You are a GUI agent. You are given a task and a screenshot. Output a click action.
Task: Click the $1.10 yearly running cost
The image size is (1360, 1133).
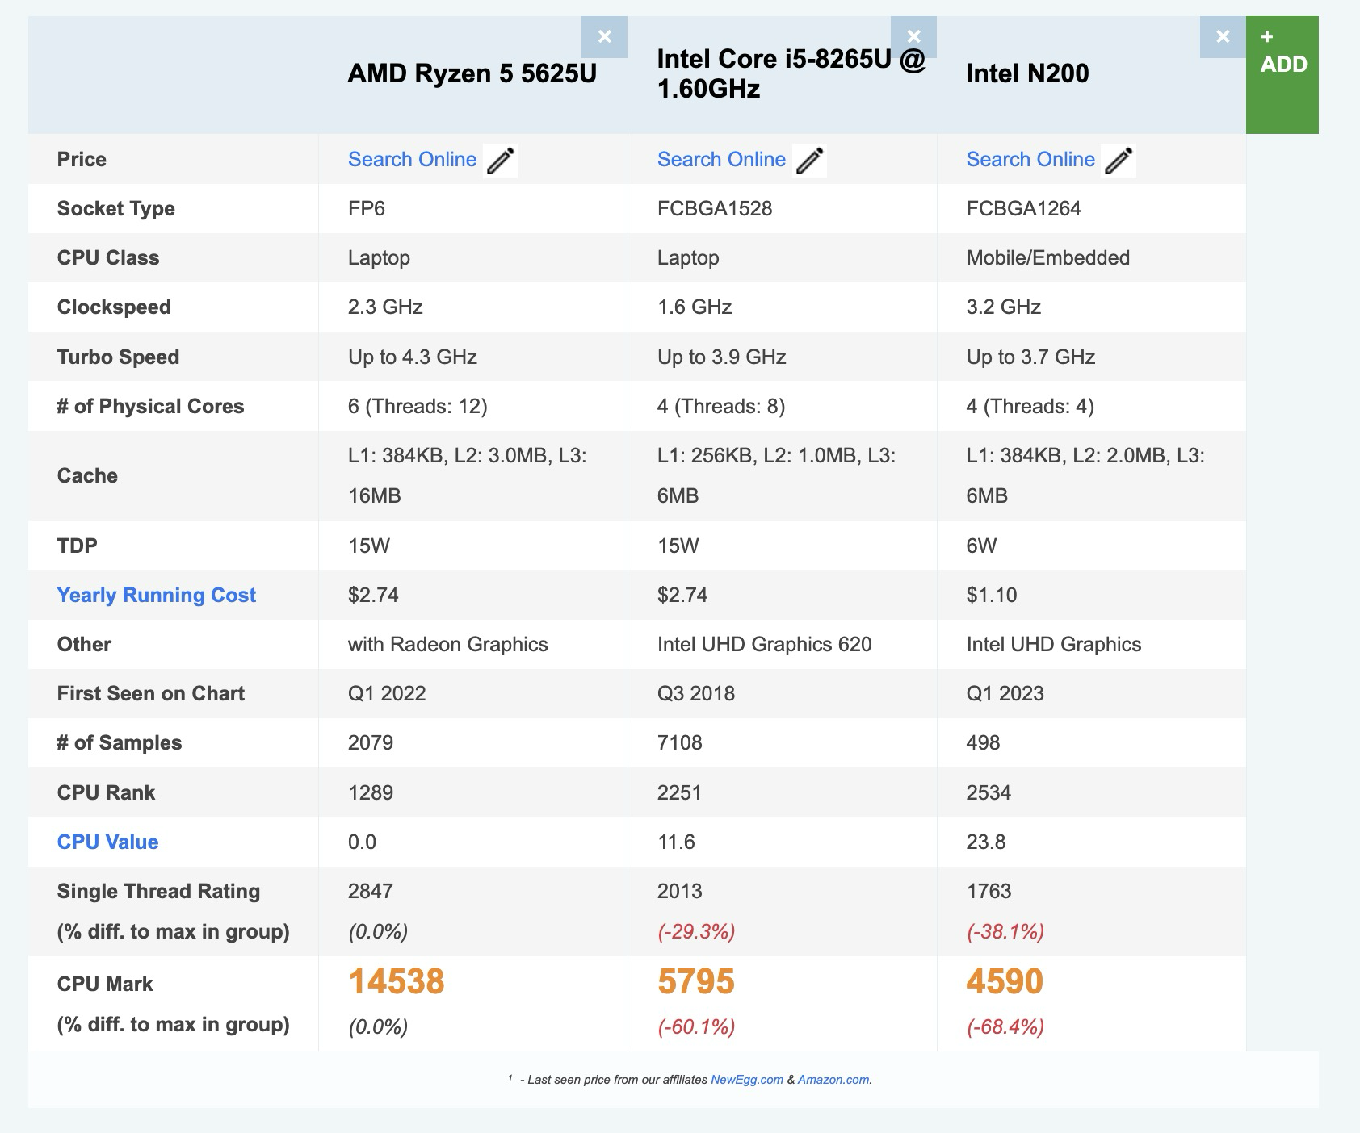tap(992, 595)
